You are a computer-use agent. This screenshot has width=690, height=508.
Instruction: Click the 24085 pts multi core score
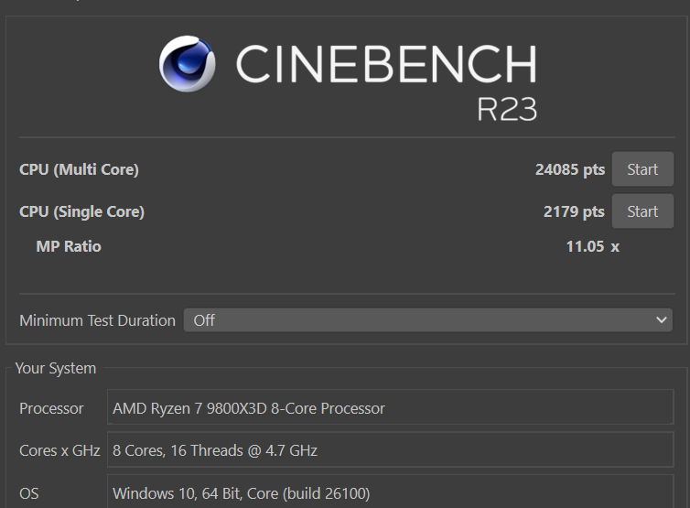[570, 169]
